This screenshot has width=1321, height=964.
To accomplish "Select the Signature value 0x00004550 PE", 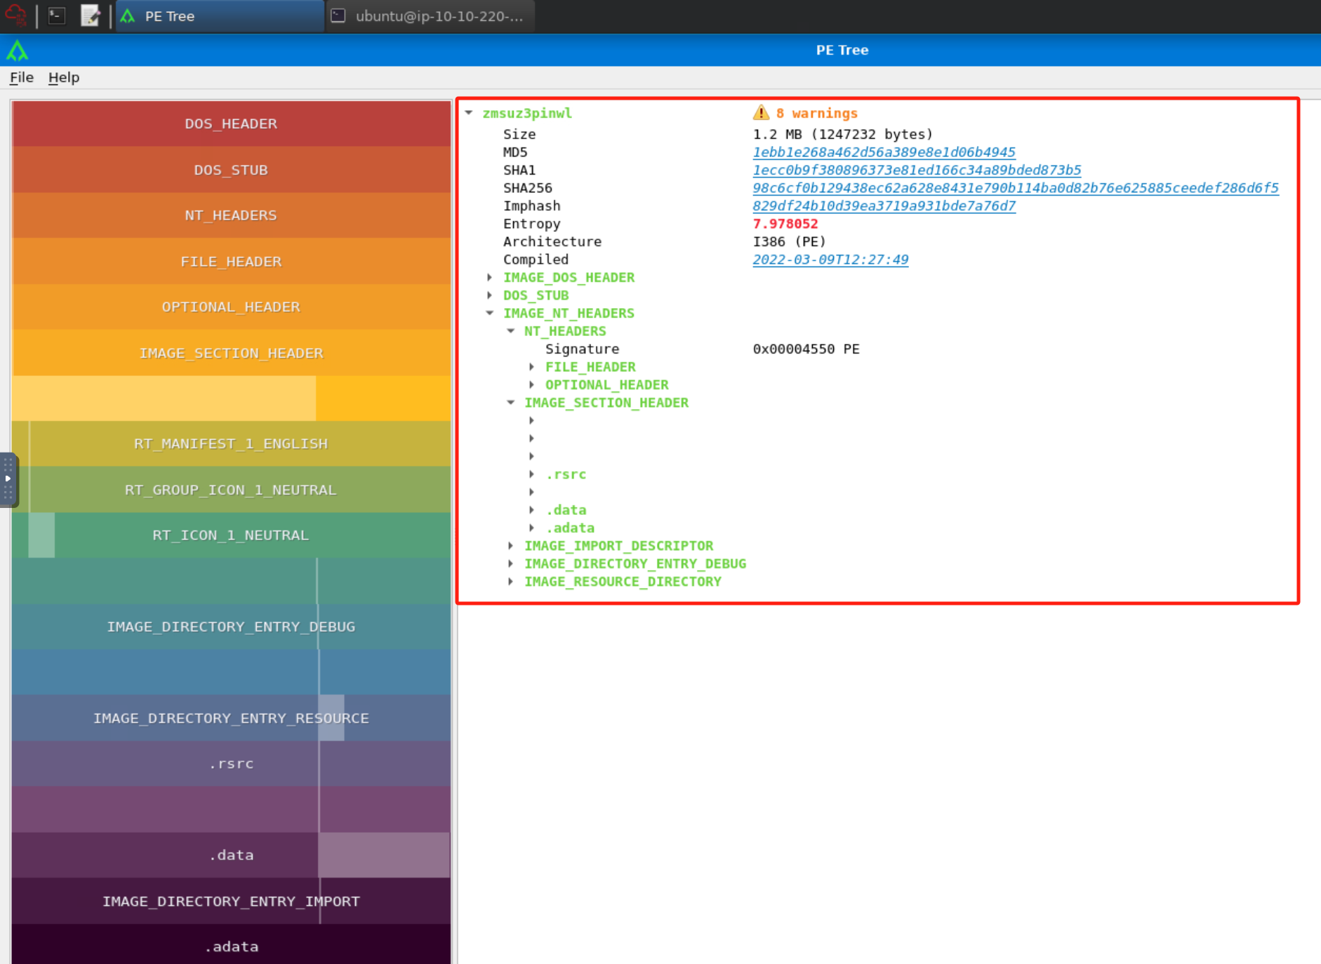I will (x=806, y=349).
